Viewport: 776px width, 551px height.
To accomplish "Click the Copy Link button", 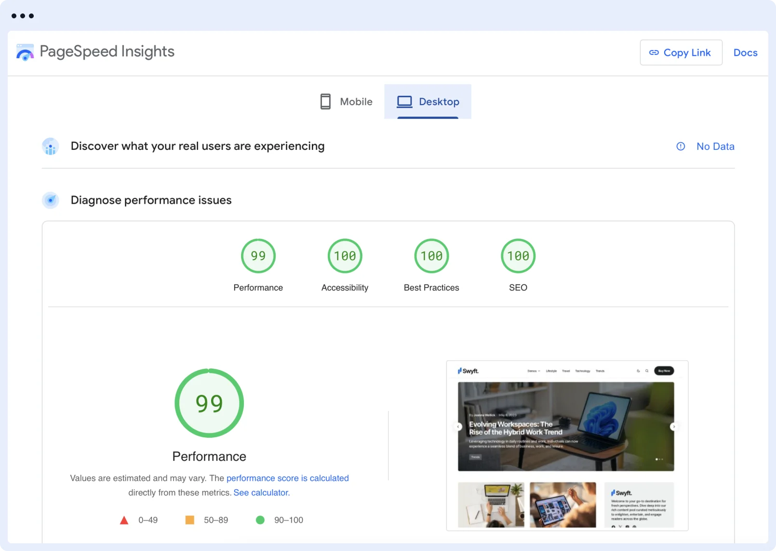I will (681, 52).
